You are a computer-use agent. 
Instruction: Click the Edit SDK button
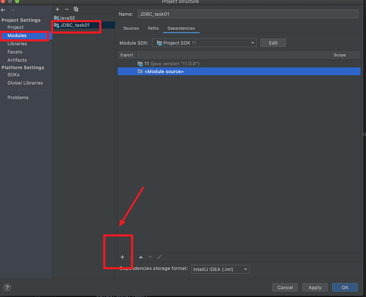pos(273,43)
